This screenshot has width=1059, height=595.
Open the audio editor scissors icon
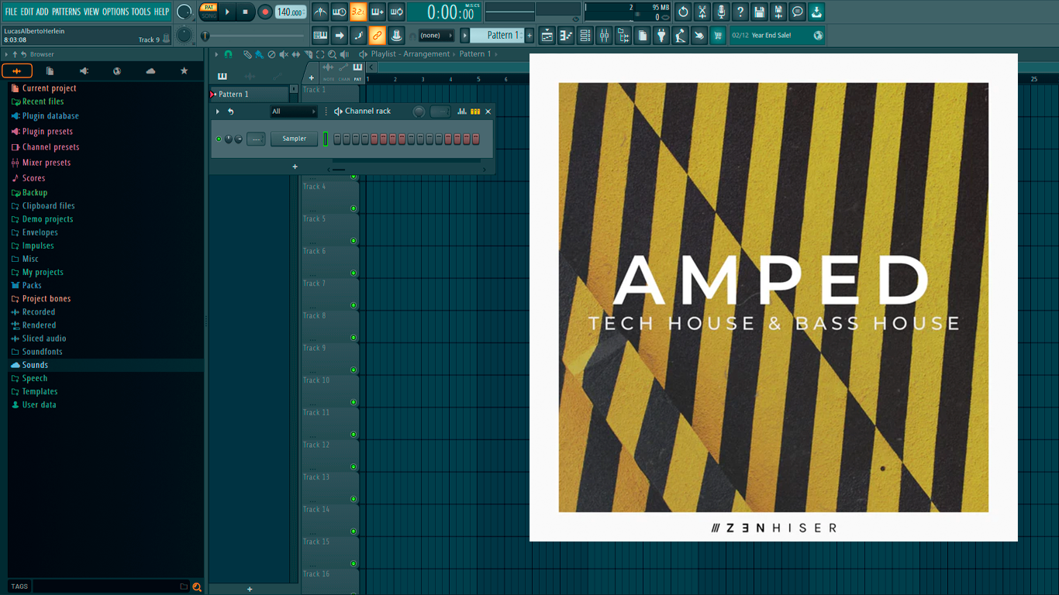coord(702,12)
